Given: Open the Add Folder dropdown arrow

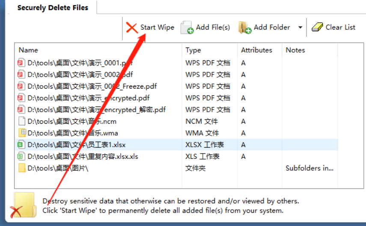Looking at the screenshot, I should point(300,27).
